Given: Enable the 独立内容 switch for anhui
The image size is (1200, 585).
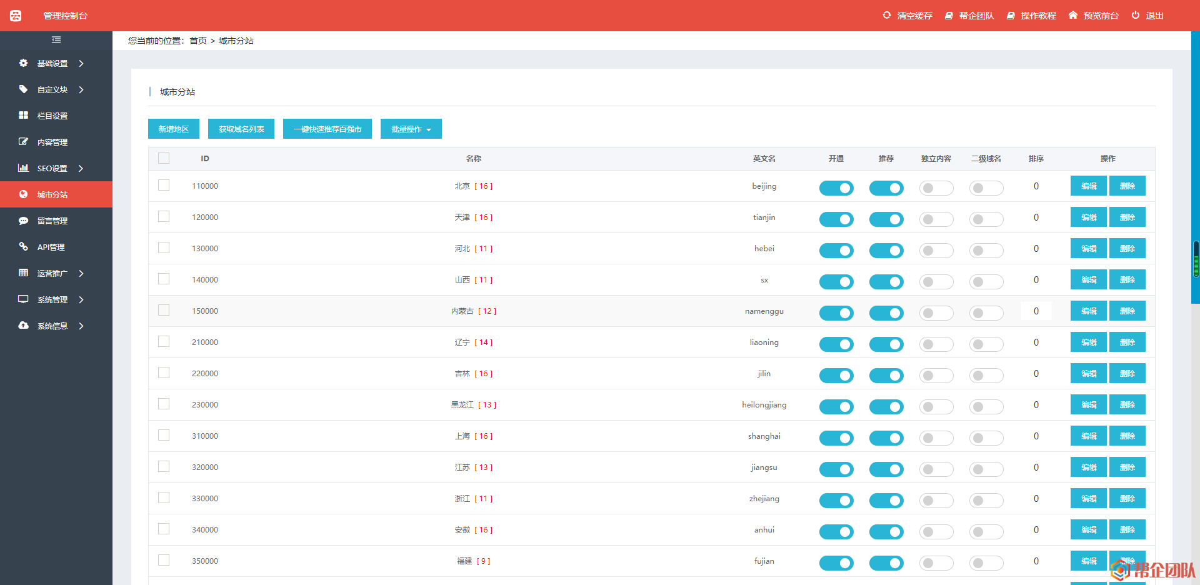Looking at the screenshot, I should point(936,531).
